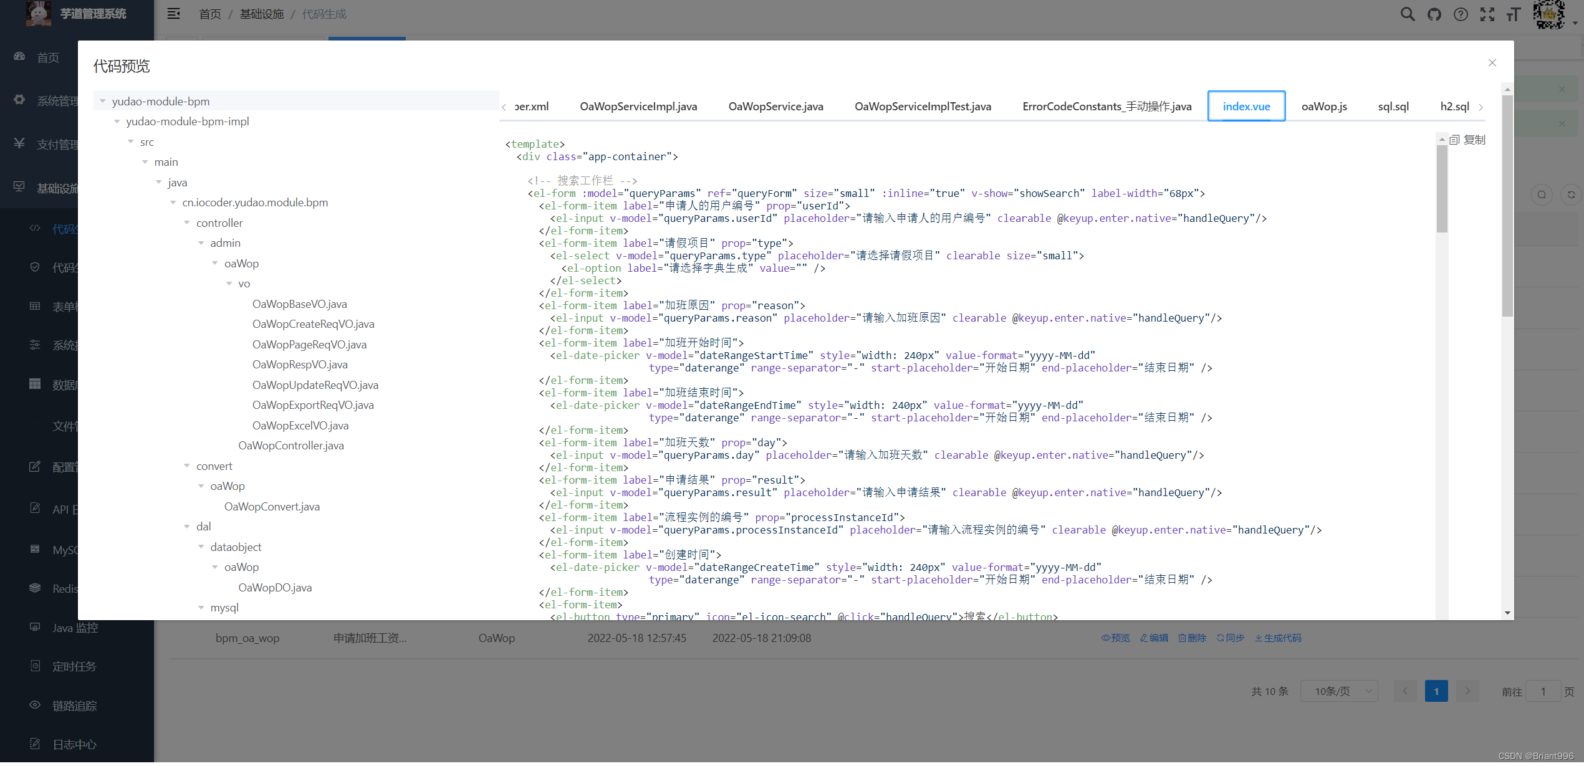Click the help question mark icon

click(1461, 14)
